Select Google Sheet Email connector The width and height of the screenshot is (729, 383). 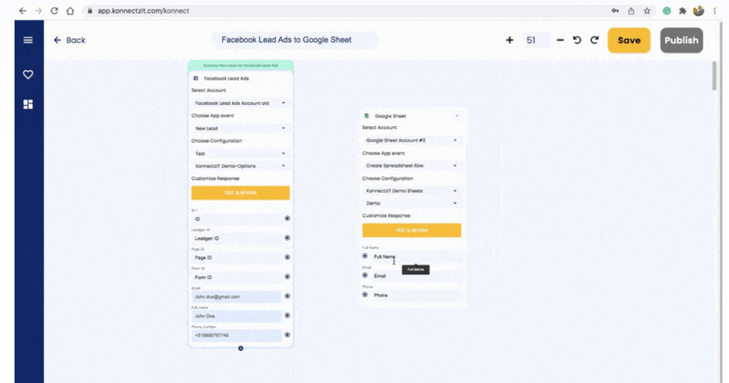pyautogui.click(x=365, y=275)
